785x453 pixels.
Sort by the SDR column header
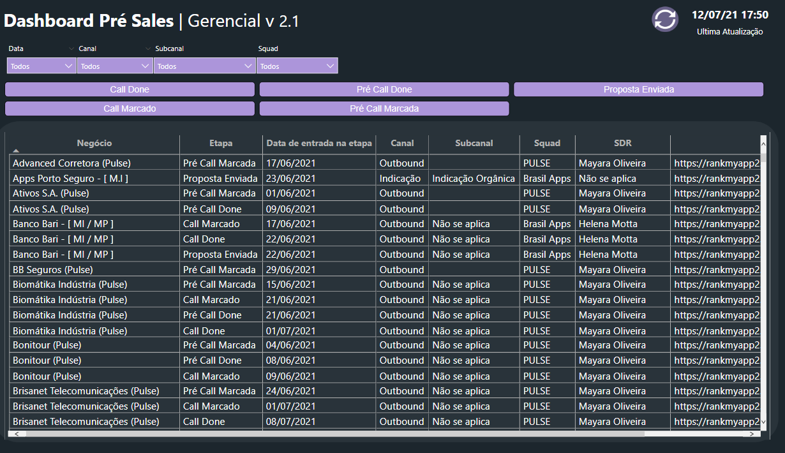622,143
